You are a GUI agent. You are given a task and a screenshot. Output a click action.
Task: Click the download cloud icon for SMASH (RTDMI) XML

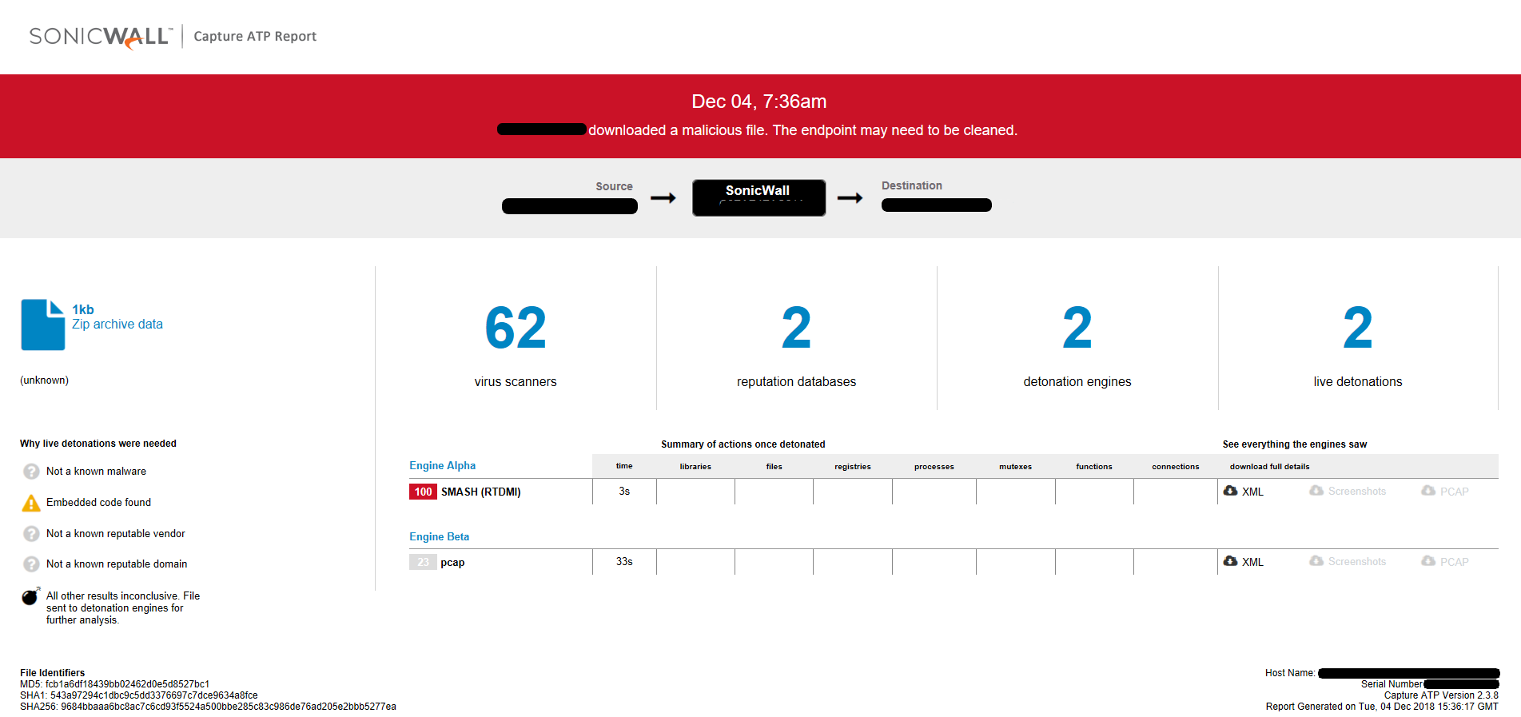(1231, 491)
